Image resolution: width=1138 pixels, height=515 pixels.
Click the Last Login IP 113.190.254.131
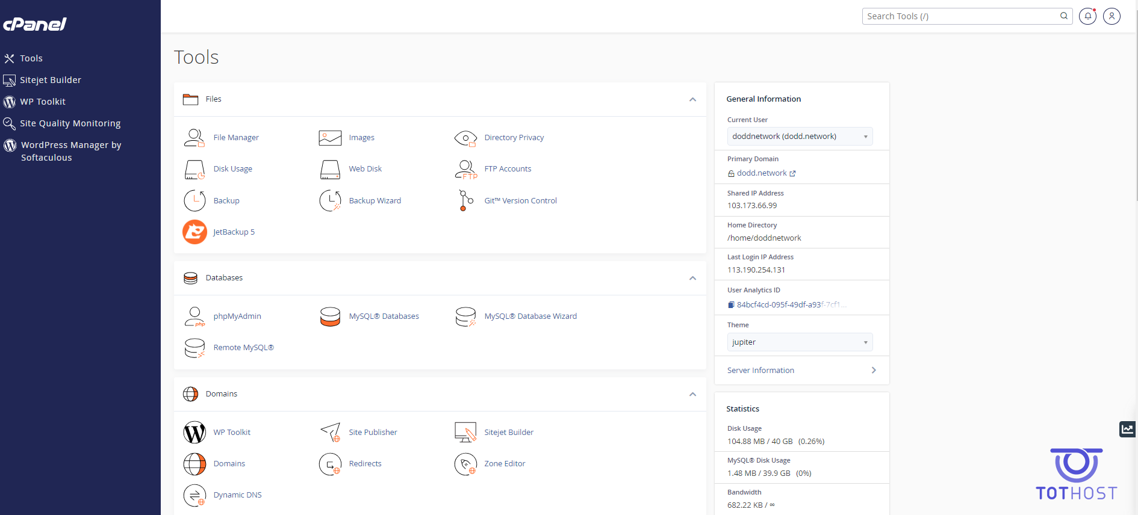(756, 270)
